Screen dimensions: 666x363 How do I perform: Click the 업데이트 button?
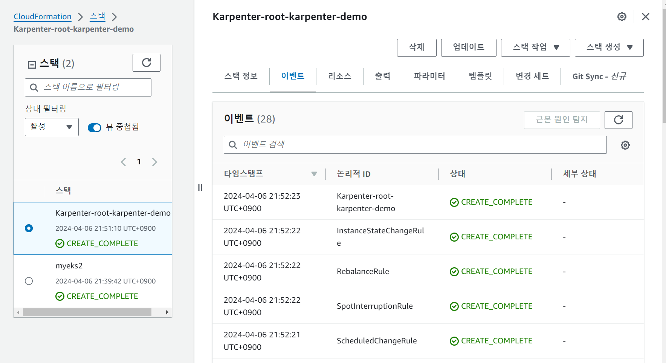click(469, 47)
